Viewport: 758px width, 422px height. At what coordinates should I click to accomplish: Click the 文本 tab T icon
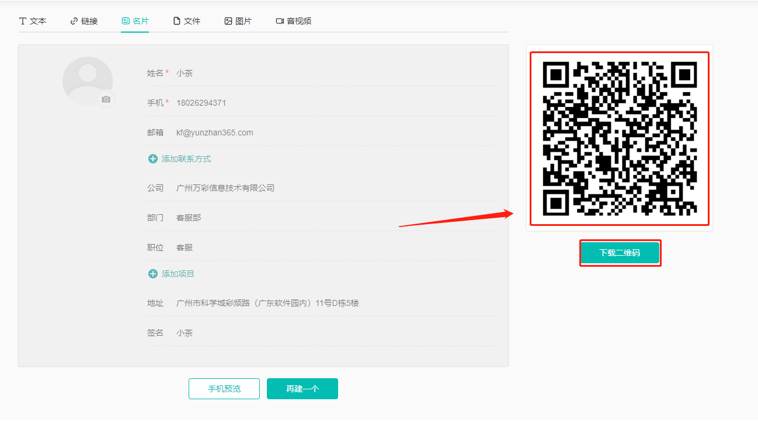tap(23, 21)
